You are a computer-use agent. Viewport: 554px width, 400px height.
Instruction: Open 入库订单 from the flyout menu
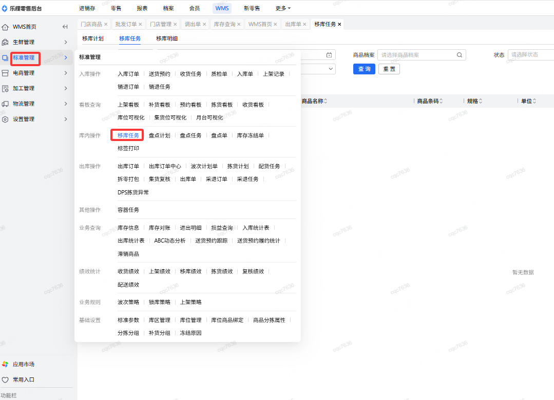point(128,74)
